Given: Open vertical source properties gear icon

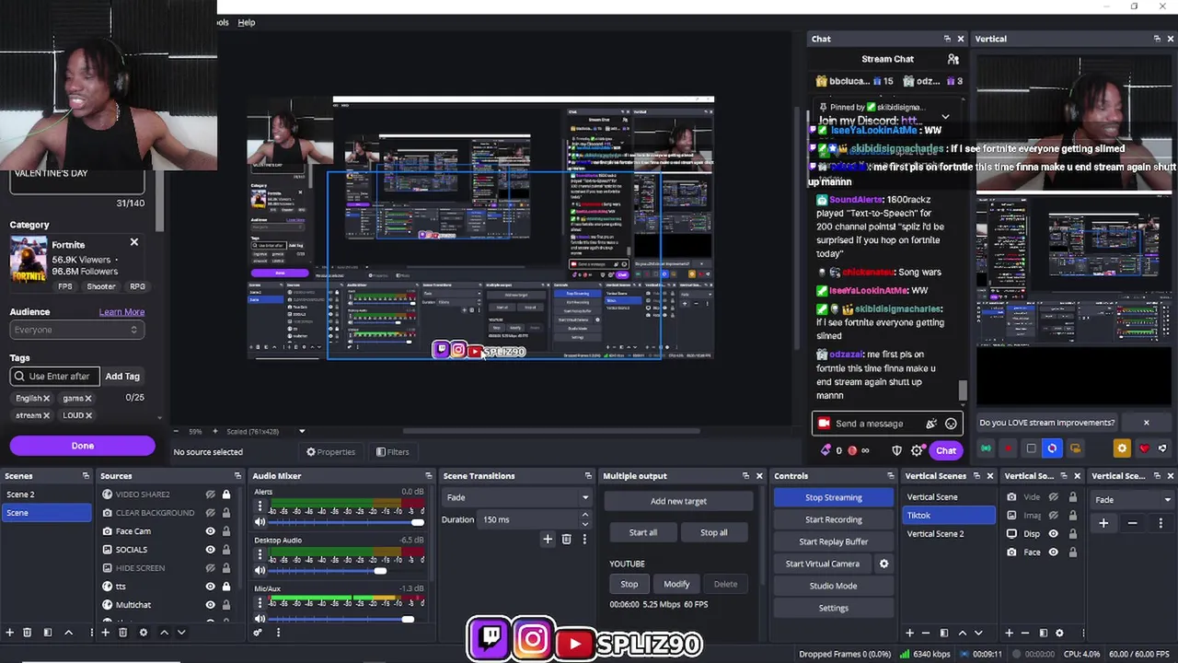Looking at the screenshot, I should pos(1059,633).
